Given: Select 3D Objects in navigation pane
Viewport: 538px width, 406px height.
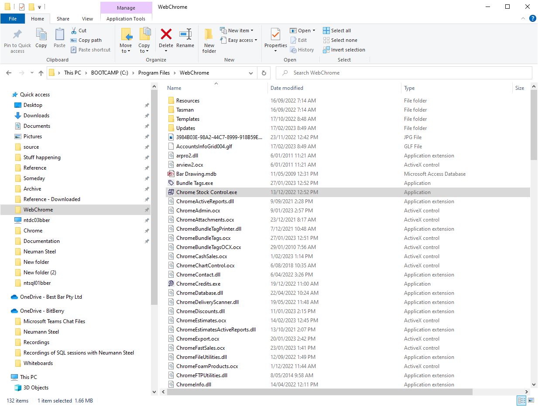Looking at the screenshot, I should 36,388.
